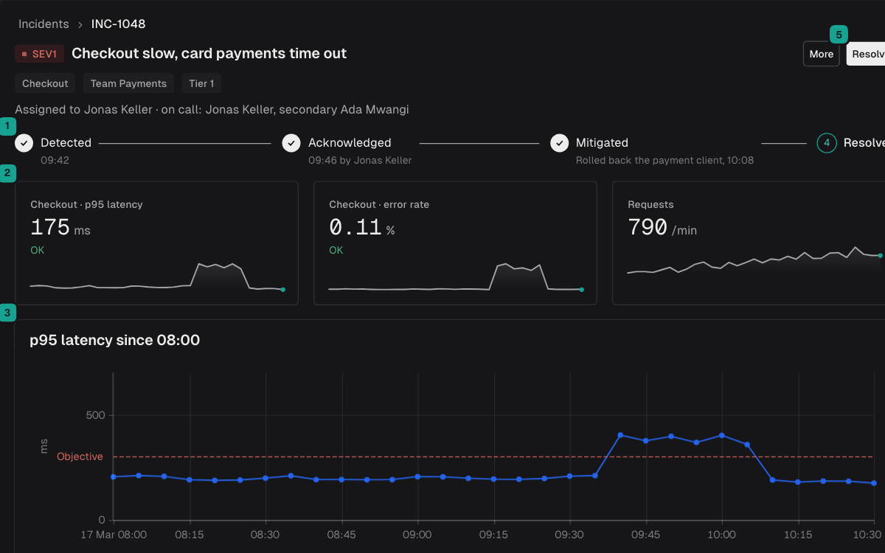Click the Detected step label
This screenshot has width=885, height=553.
[x=66, y=143]
